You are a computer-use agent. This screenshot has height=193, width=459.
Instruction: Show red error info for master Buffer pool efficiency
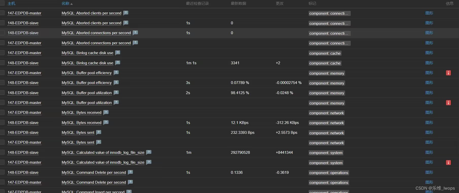pyautogui.click(x=448, y=73)
